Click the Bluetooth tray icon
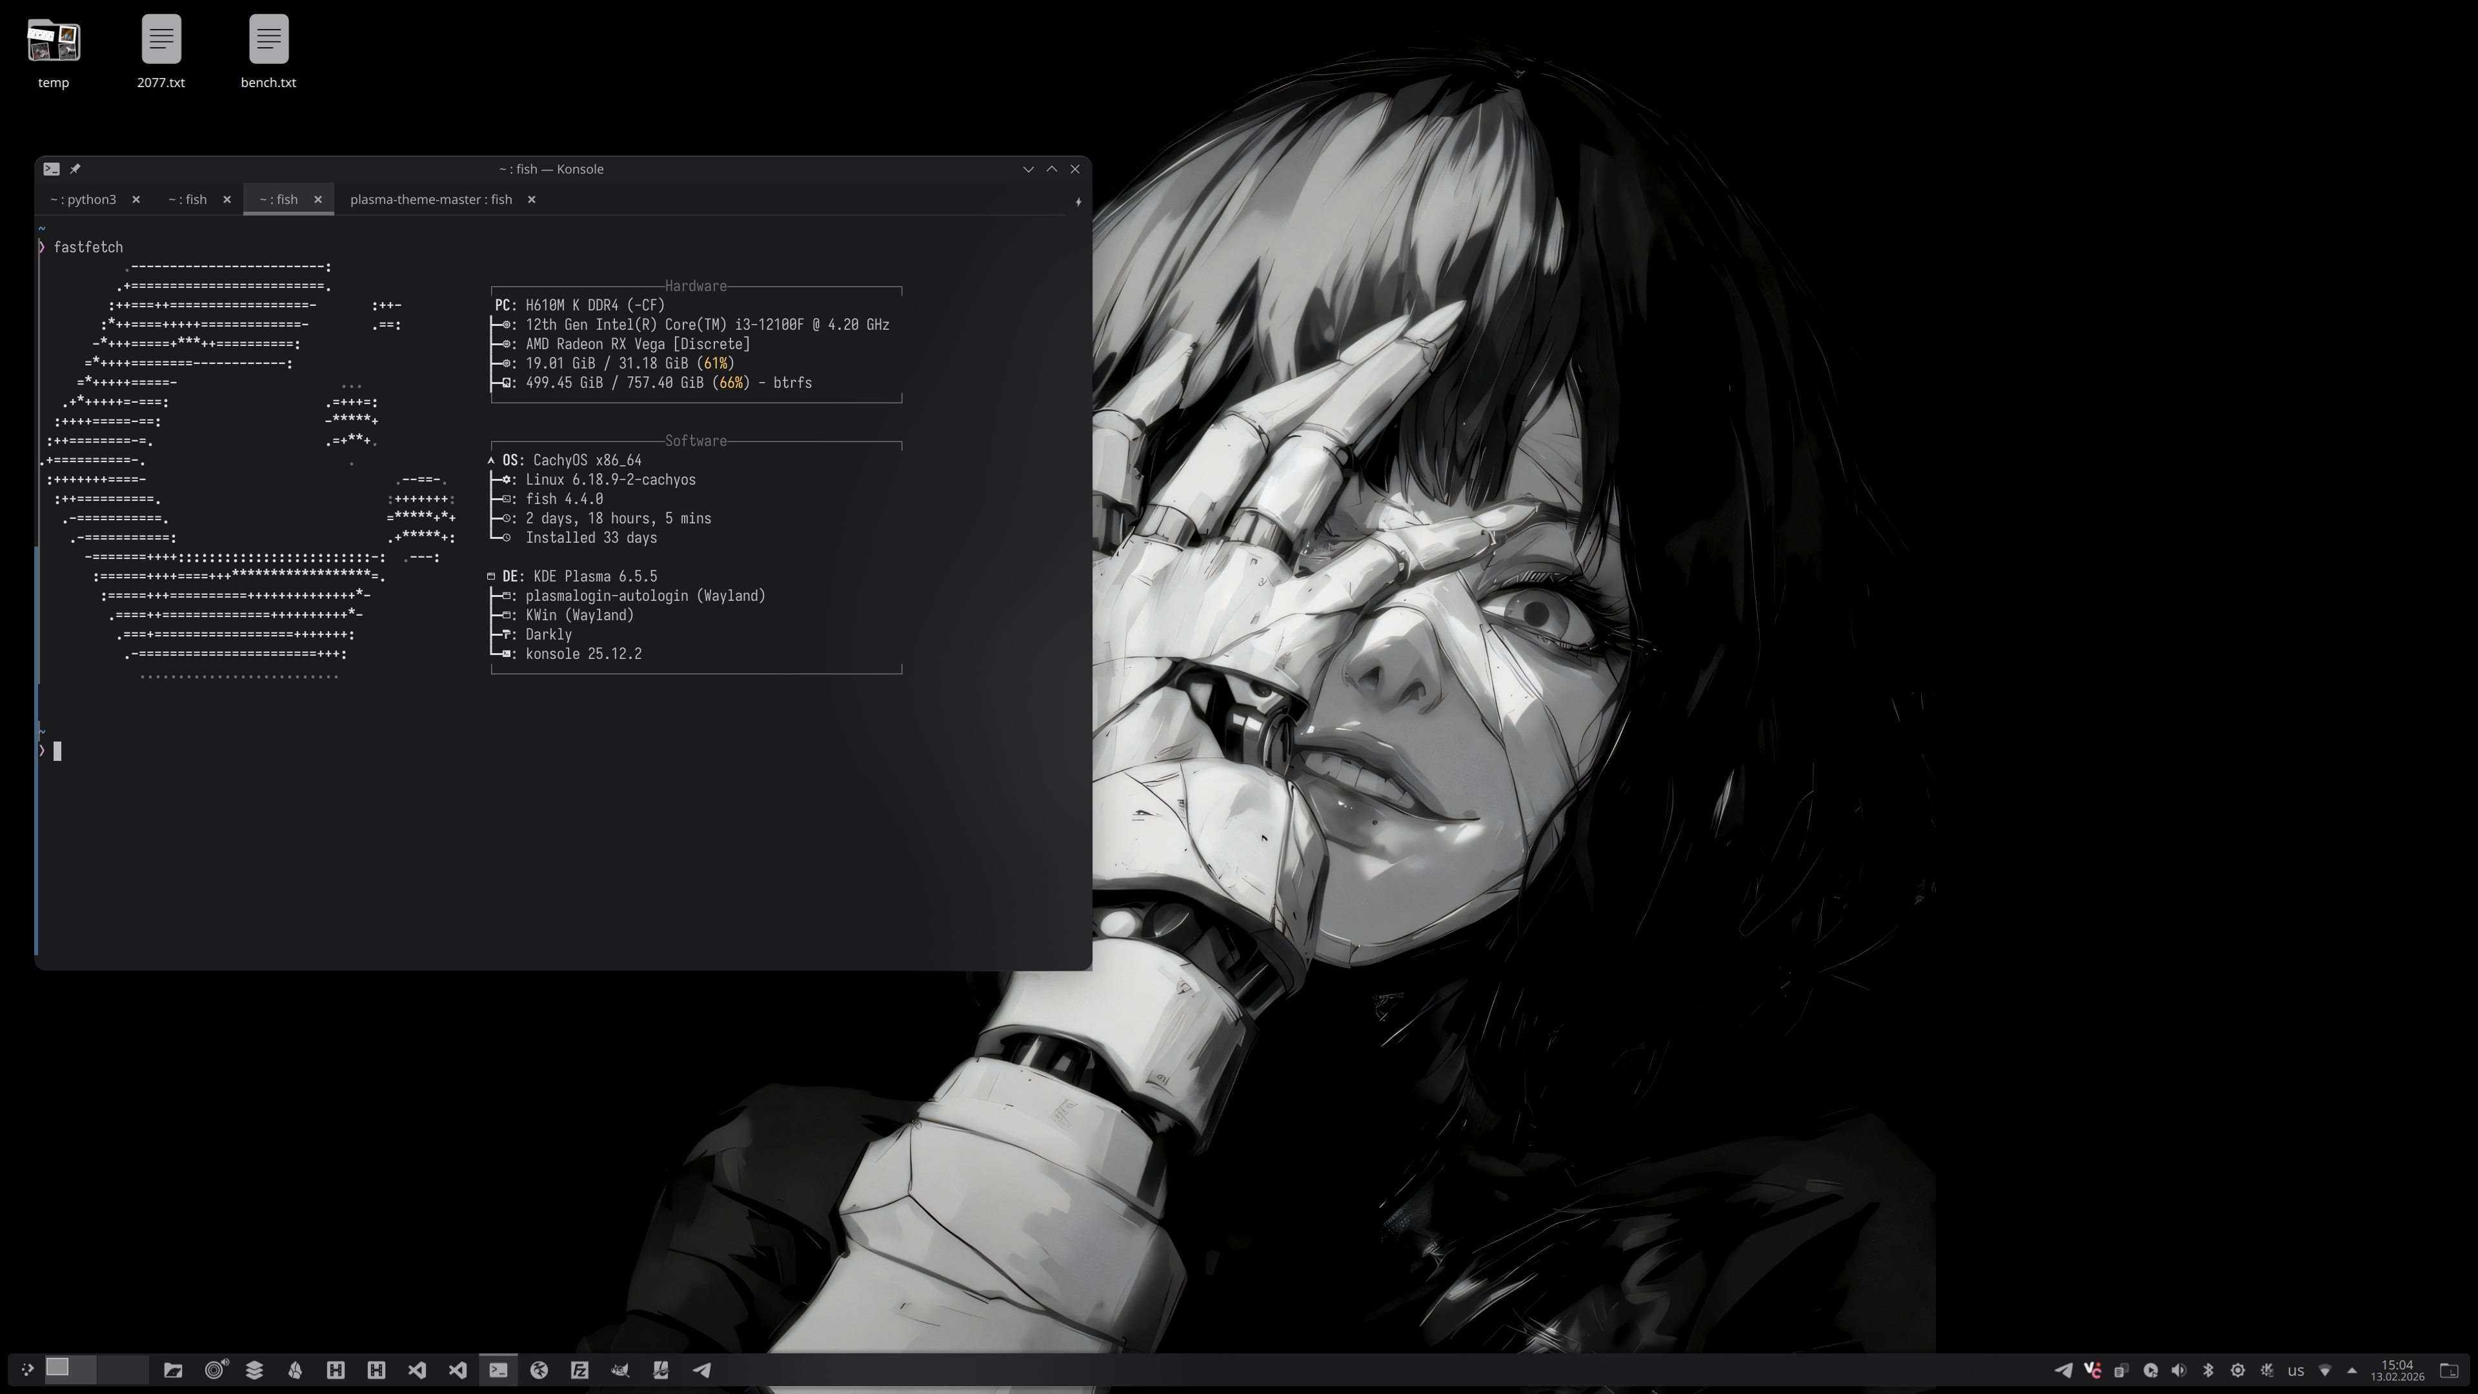 [x=2208, y=1370]
